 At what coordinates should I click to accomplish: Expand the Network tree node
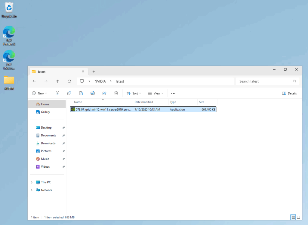32,190
